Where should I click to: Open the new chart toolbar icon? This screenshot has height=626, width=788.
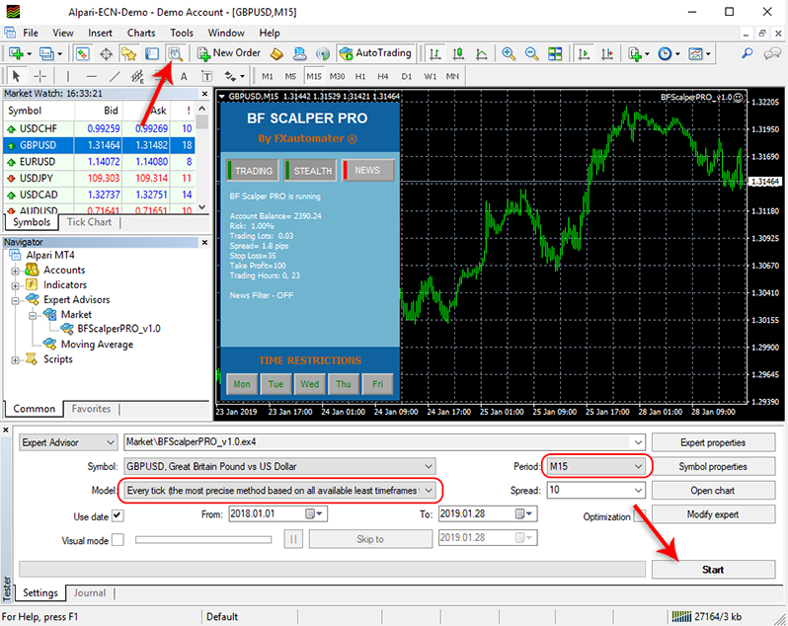[x=19, y=53]
